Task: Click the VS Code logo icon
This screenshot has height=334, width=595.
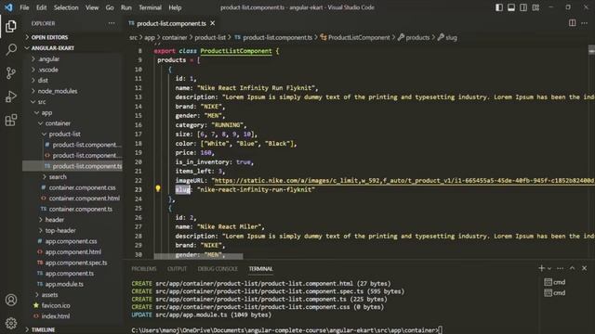Action: pos(8,7)
